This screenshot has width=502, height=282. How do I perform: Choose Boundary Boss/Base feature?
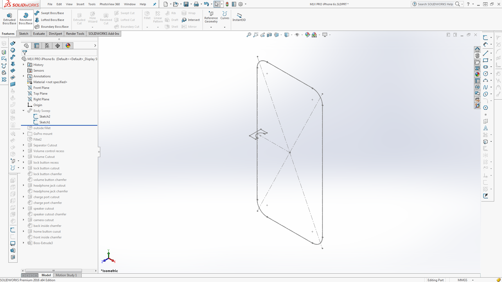(x=52, y=27)
